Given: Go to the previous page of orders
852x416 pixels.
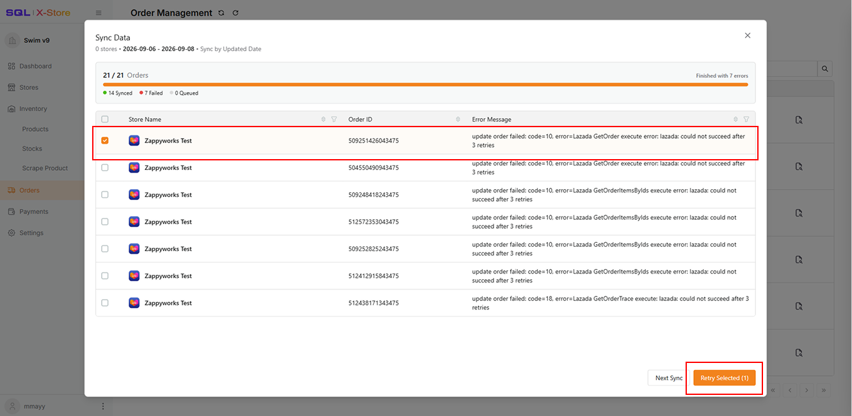Looking at the screenshot, I should [790, 390].
